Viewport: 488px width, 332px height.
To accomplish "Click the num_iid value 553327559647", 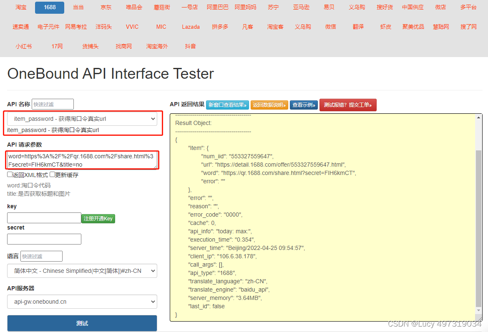I will click(251, 156).
